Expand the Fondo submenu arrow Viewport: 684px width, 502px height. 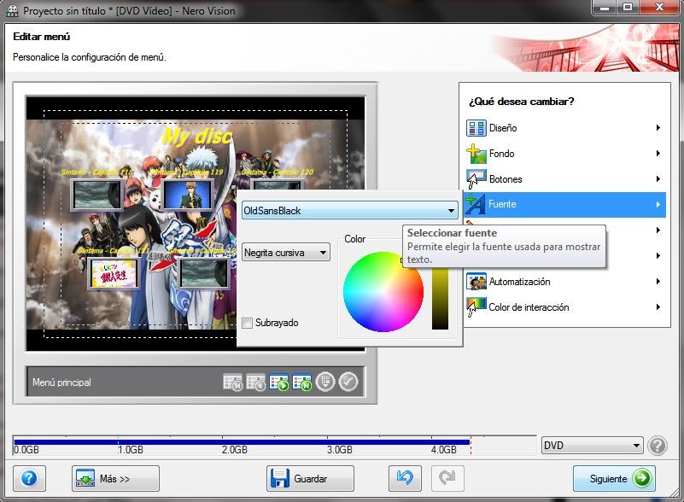(658, 154)
